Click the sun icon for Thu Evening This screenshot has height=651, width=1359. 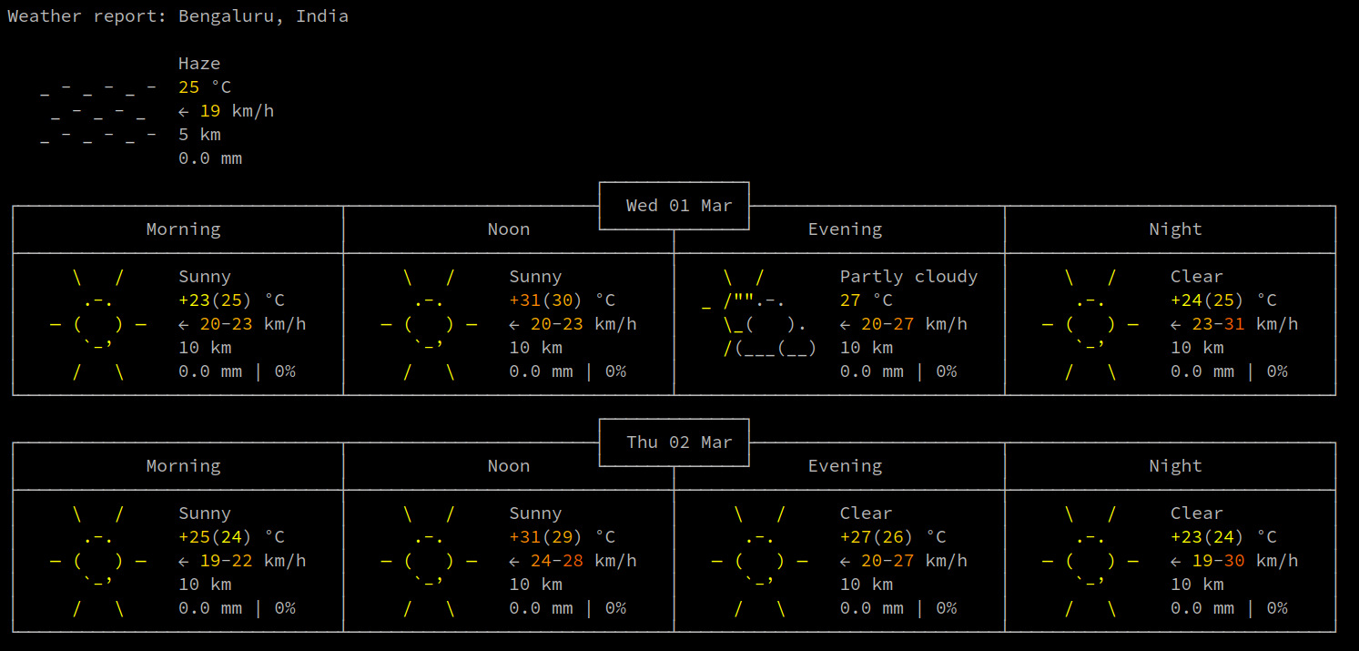pyautogui.click(x=760, y=560)
